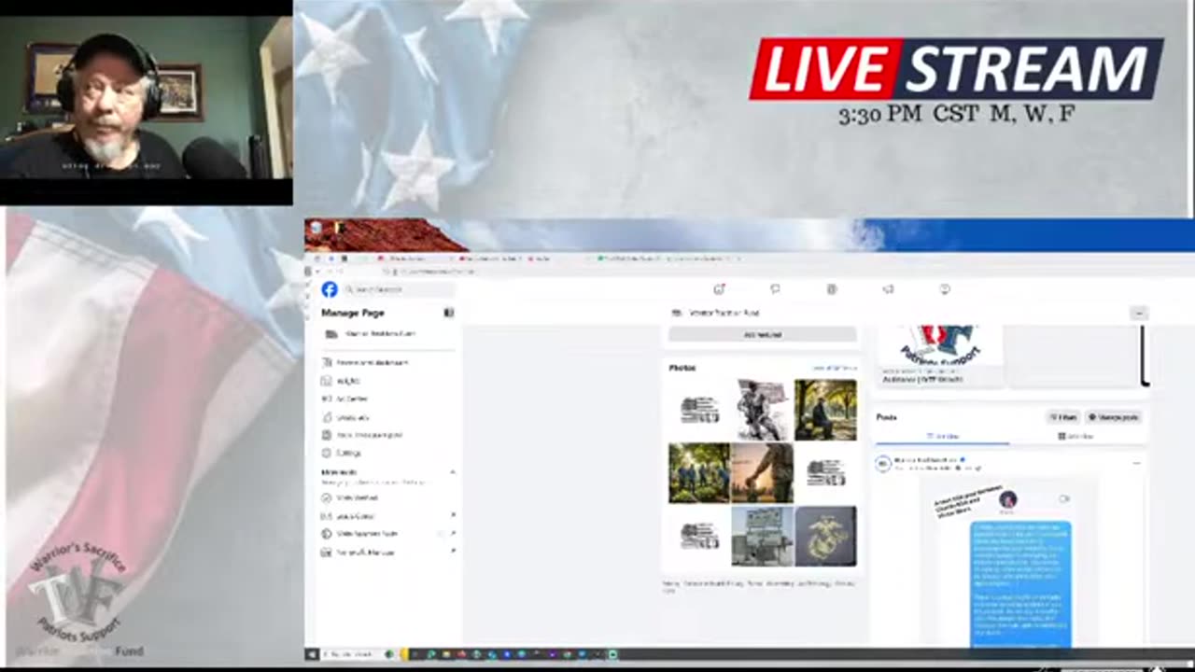Click the Filters button in Posts

1063,417
